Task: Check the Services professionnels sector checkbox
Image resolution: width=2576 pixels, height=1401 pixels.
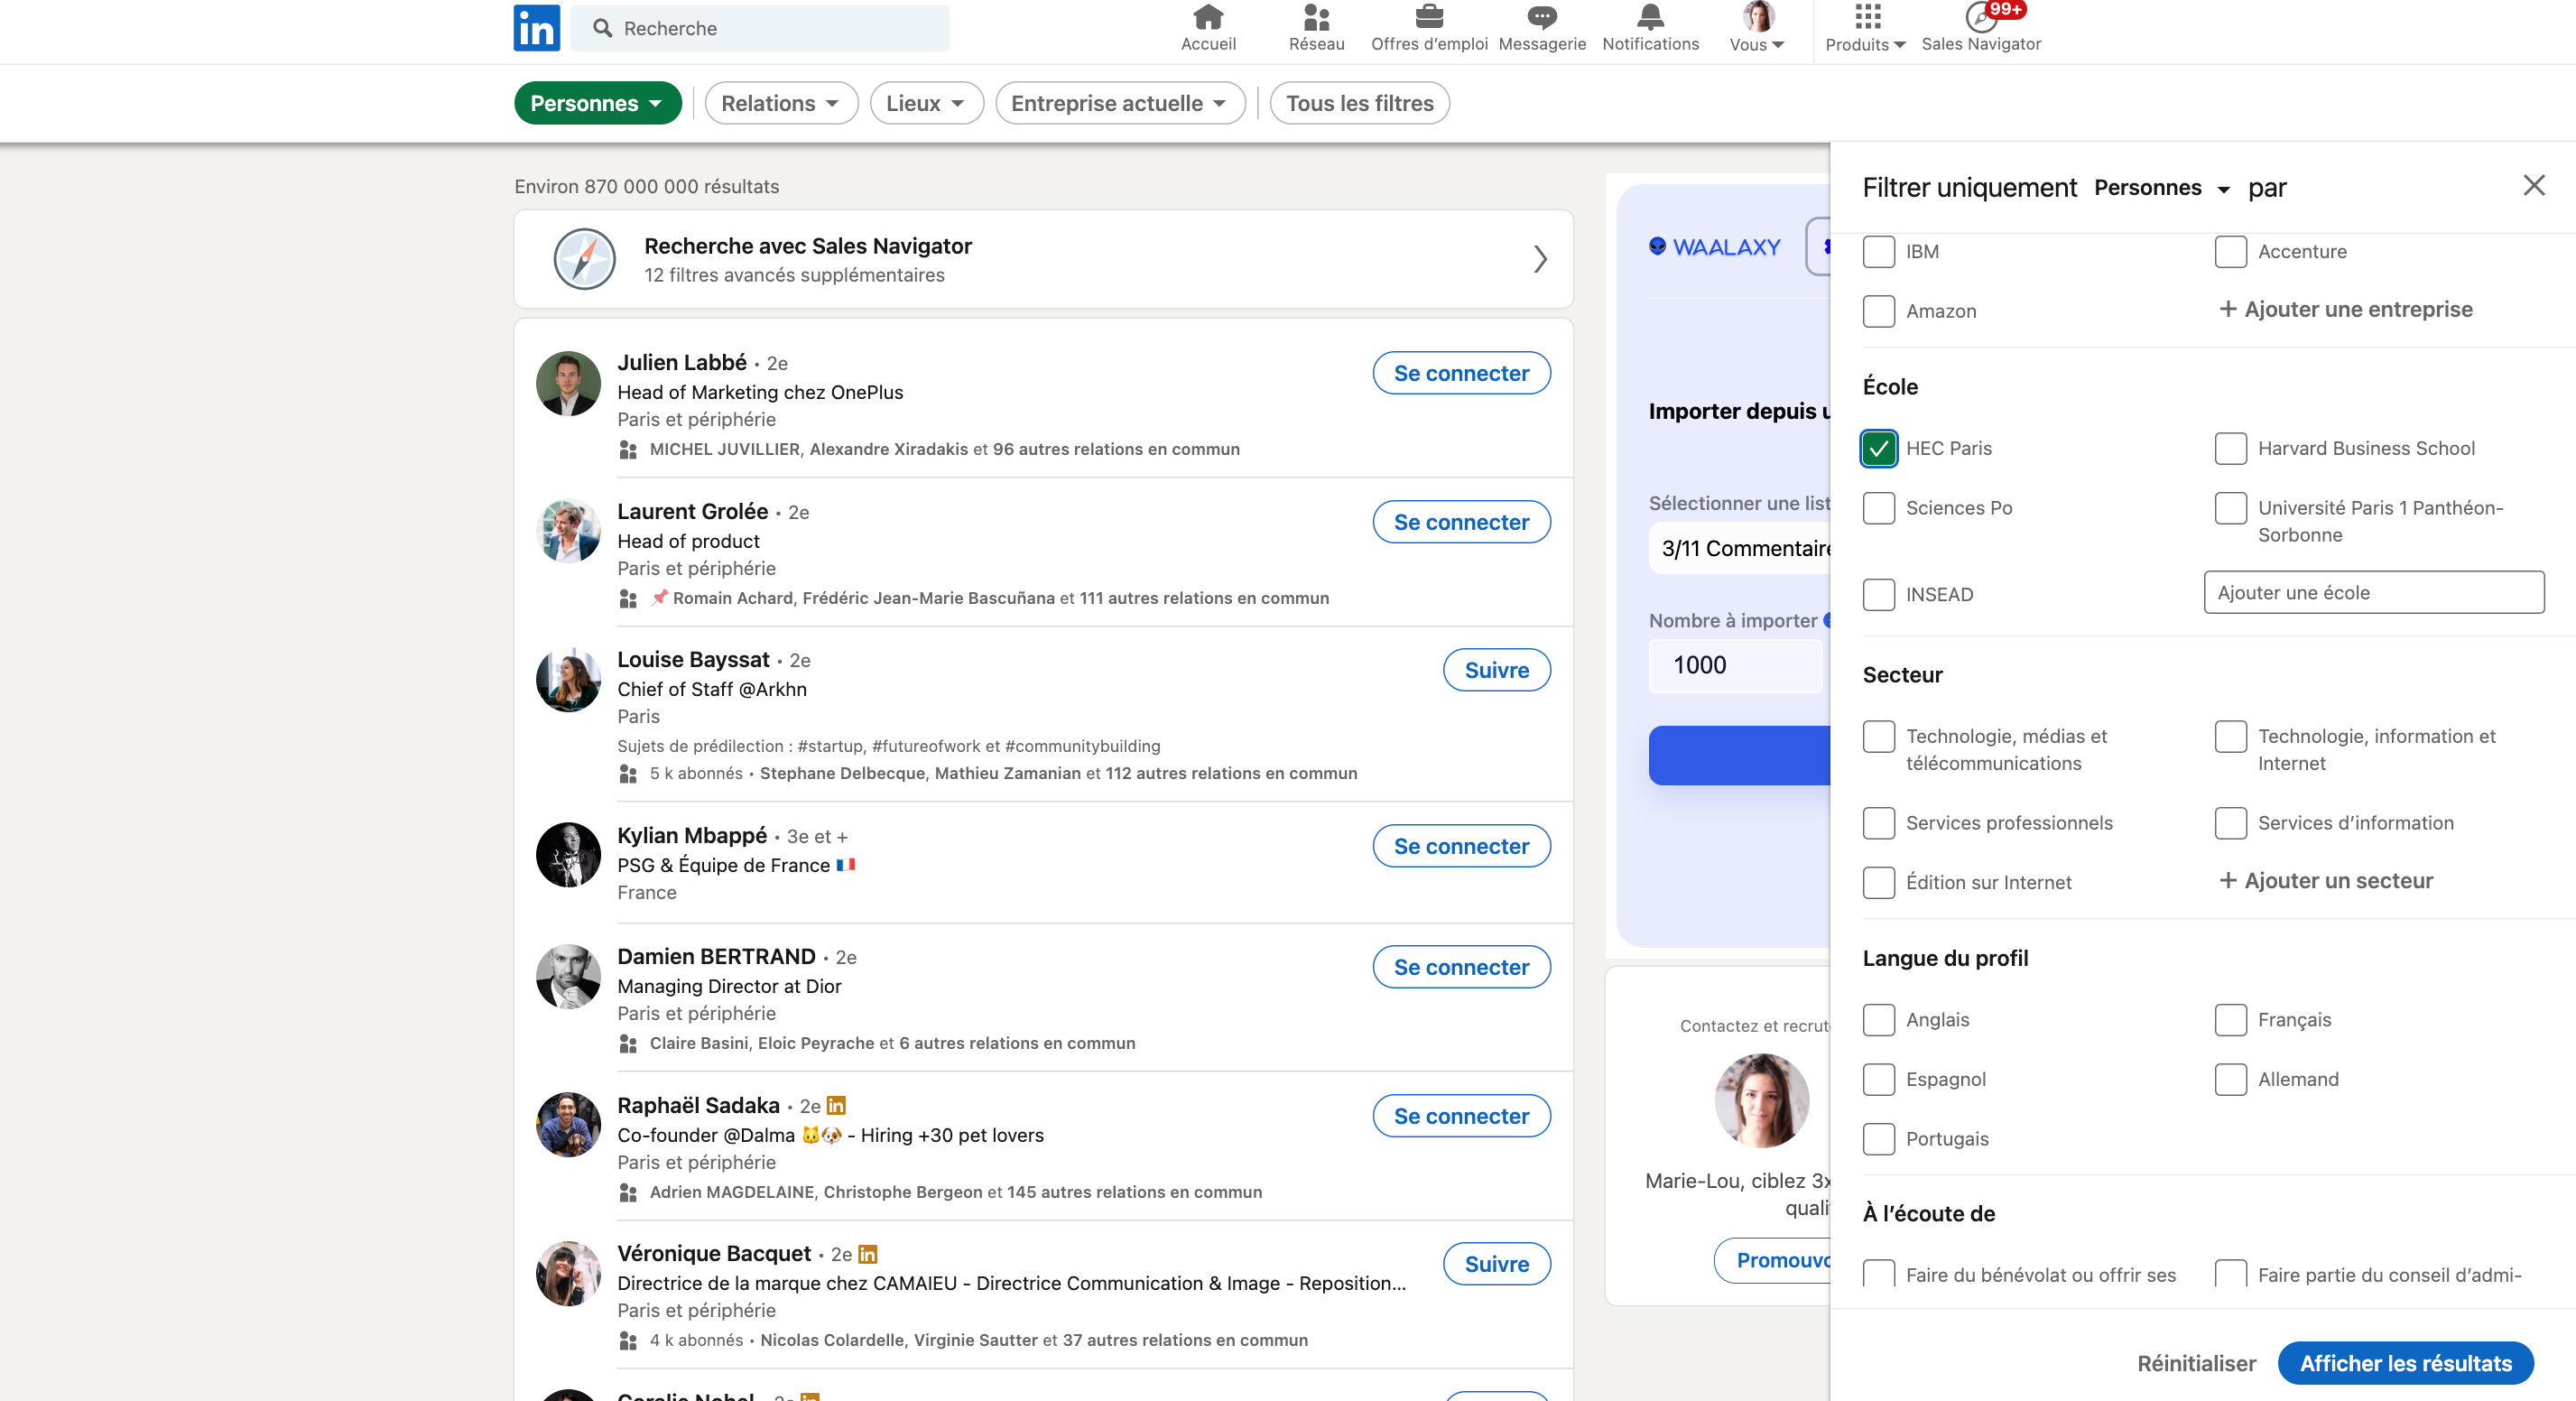Action: click(x=1879, y=823)
